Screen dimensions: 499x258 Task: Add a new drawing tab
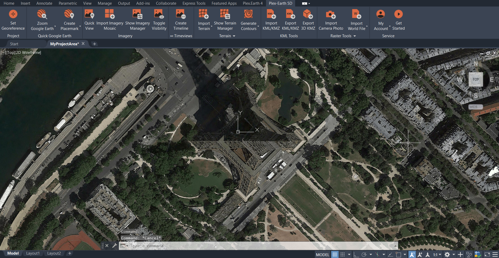(x=95, y=44)
